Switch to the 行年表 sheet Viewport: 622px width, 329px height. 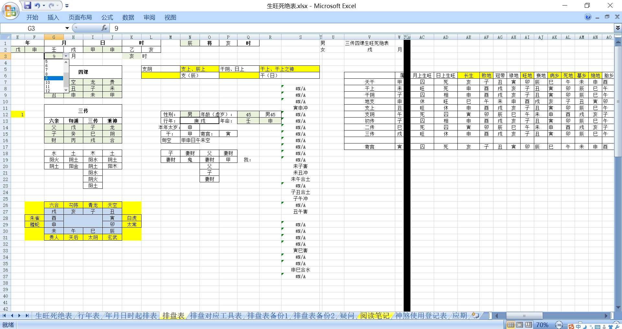pyautogui.click(x=89, y=315)
